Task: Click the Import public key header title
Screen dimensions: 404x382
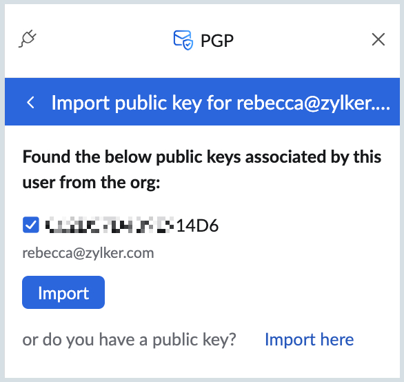Action: pos(221,103)
